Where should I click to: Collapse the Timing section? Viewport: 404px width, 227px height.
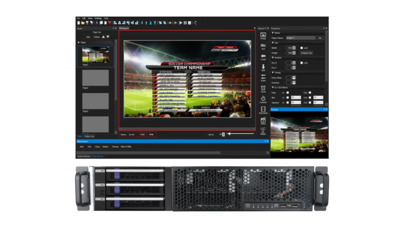pos(273,73)
